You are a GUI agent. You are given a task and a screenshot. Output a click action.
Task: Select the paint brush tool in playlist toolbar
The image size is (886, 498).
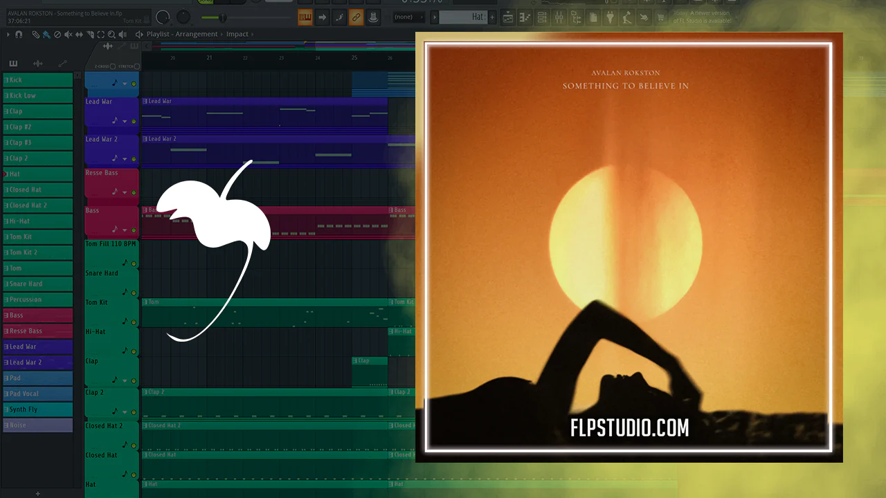[x=46, y=34]
